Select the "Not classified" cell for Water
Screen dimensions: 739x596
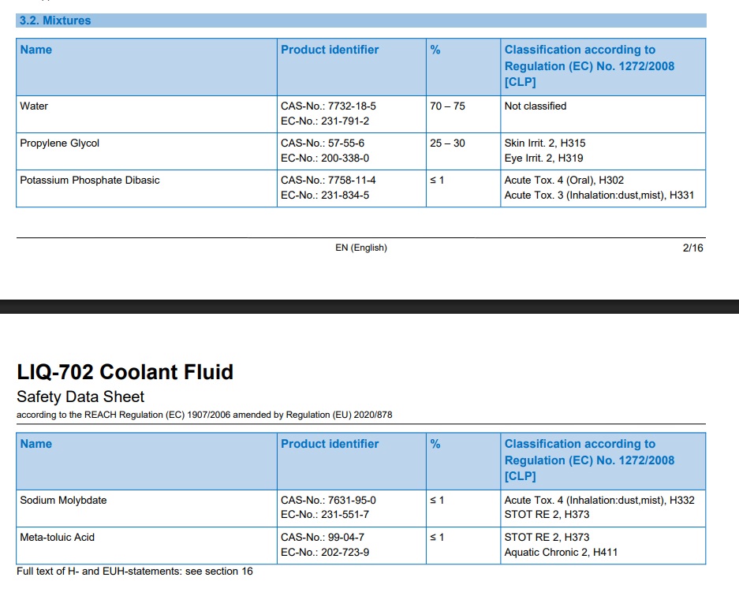[536, 106]
